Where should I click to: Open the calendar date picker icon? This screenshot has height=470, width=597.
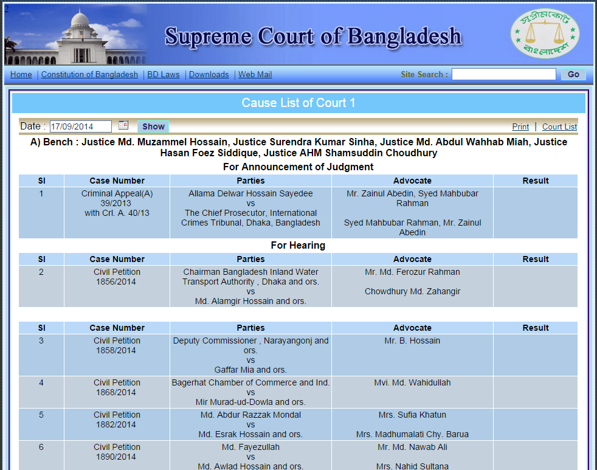point(123,125)
